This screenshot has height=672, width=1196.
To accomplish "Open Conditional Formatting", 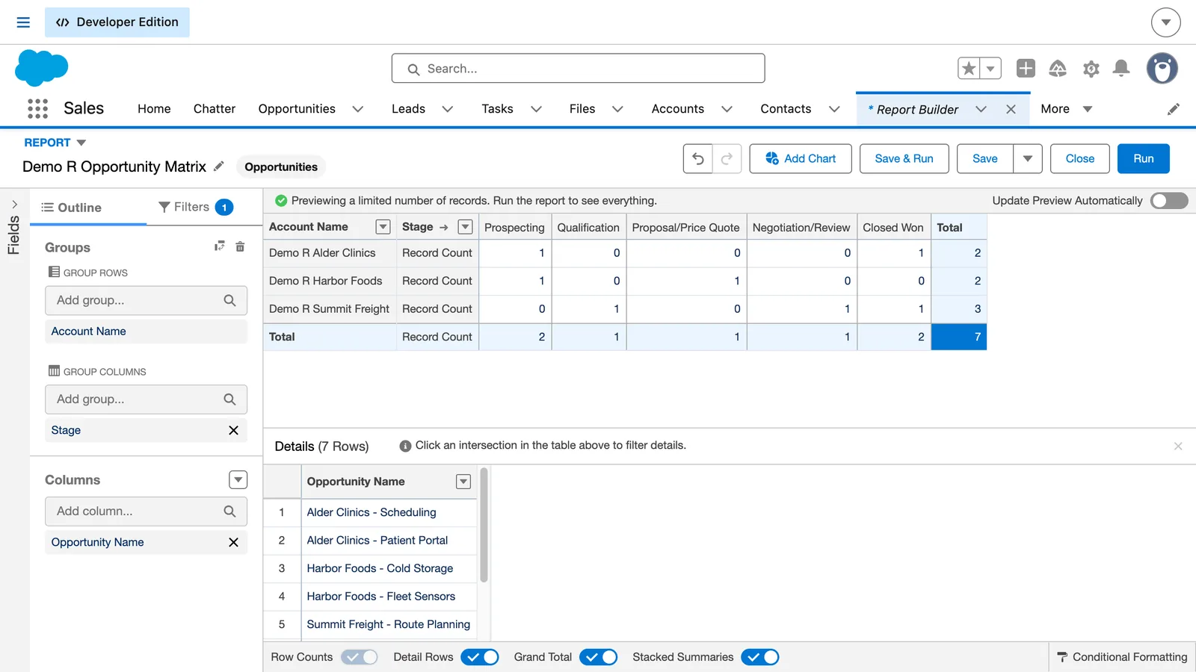I will tap(1122, 657).
